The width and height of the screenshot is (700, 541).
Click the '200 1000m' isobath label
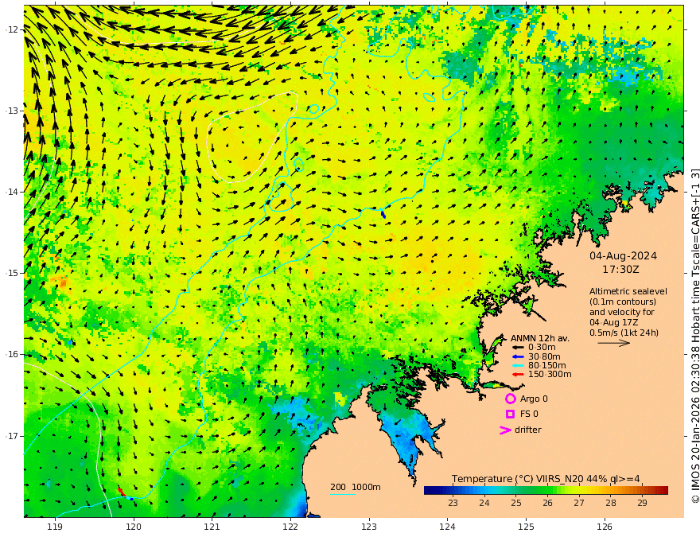coord(356,487)
